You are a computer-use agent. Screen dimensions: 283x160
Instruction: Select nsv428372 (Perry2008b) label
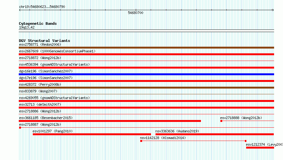click(x=40, y=84)
